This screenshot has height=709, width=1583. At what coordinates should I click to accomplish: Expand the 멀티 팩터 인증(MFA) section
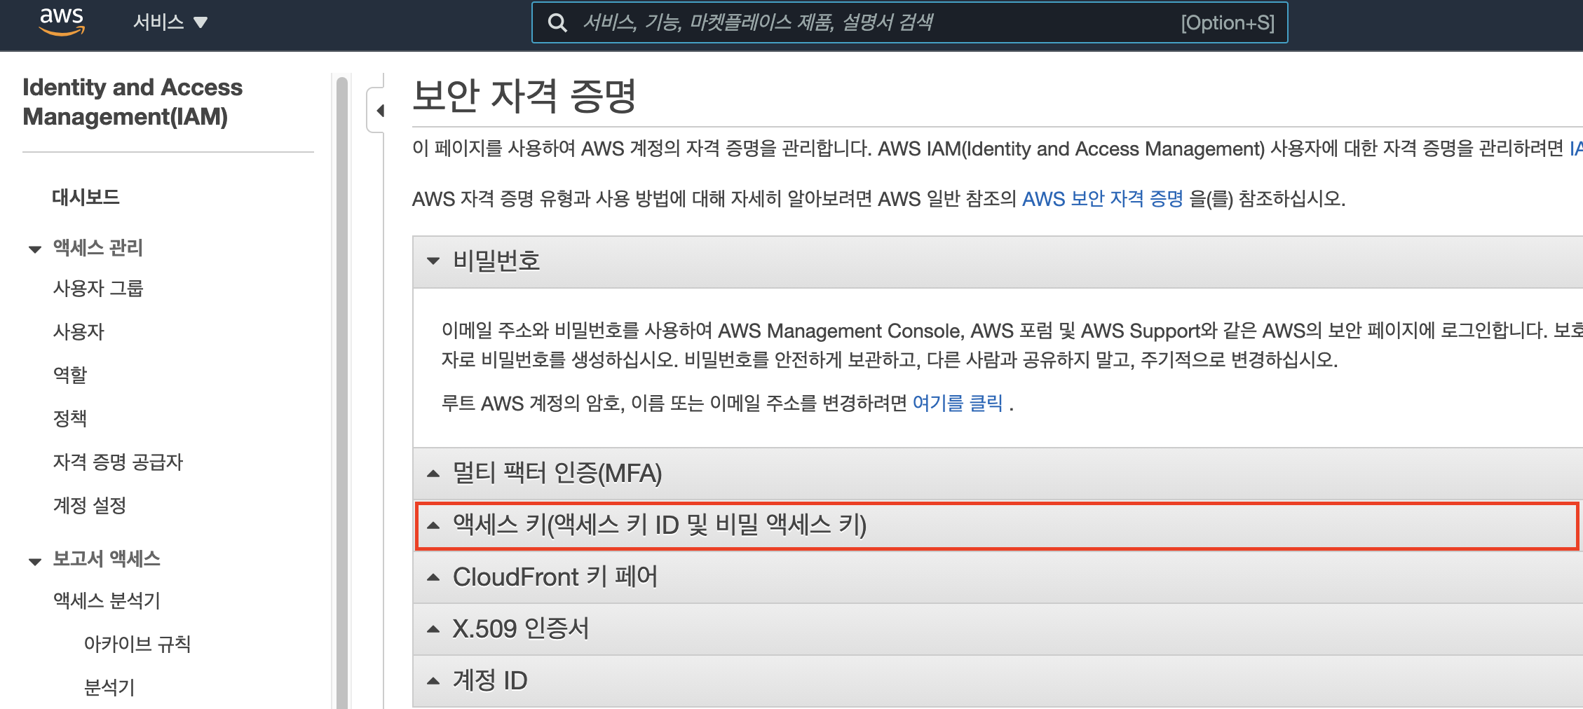click(998, 474)
